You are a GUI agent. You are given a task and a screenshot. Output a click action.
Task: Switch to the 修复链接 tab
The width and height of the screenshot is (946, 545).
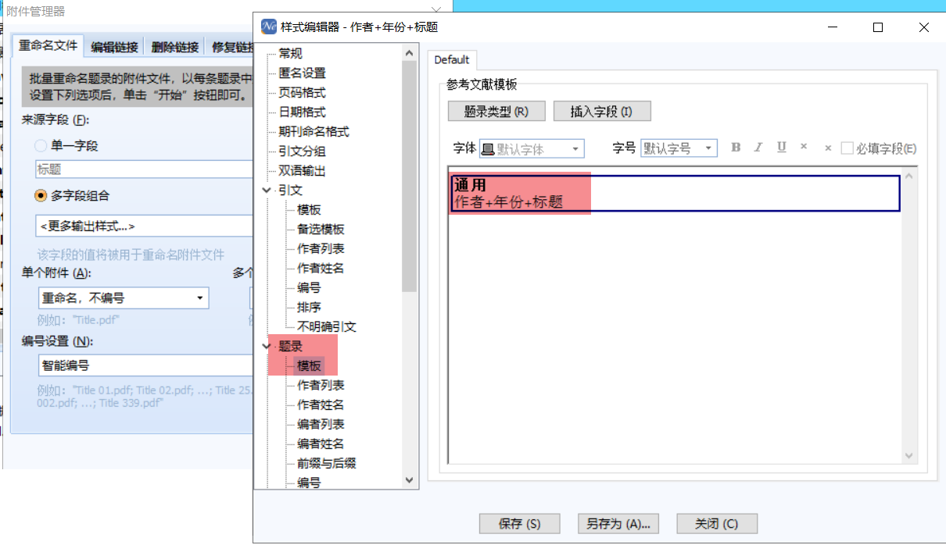230,47
